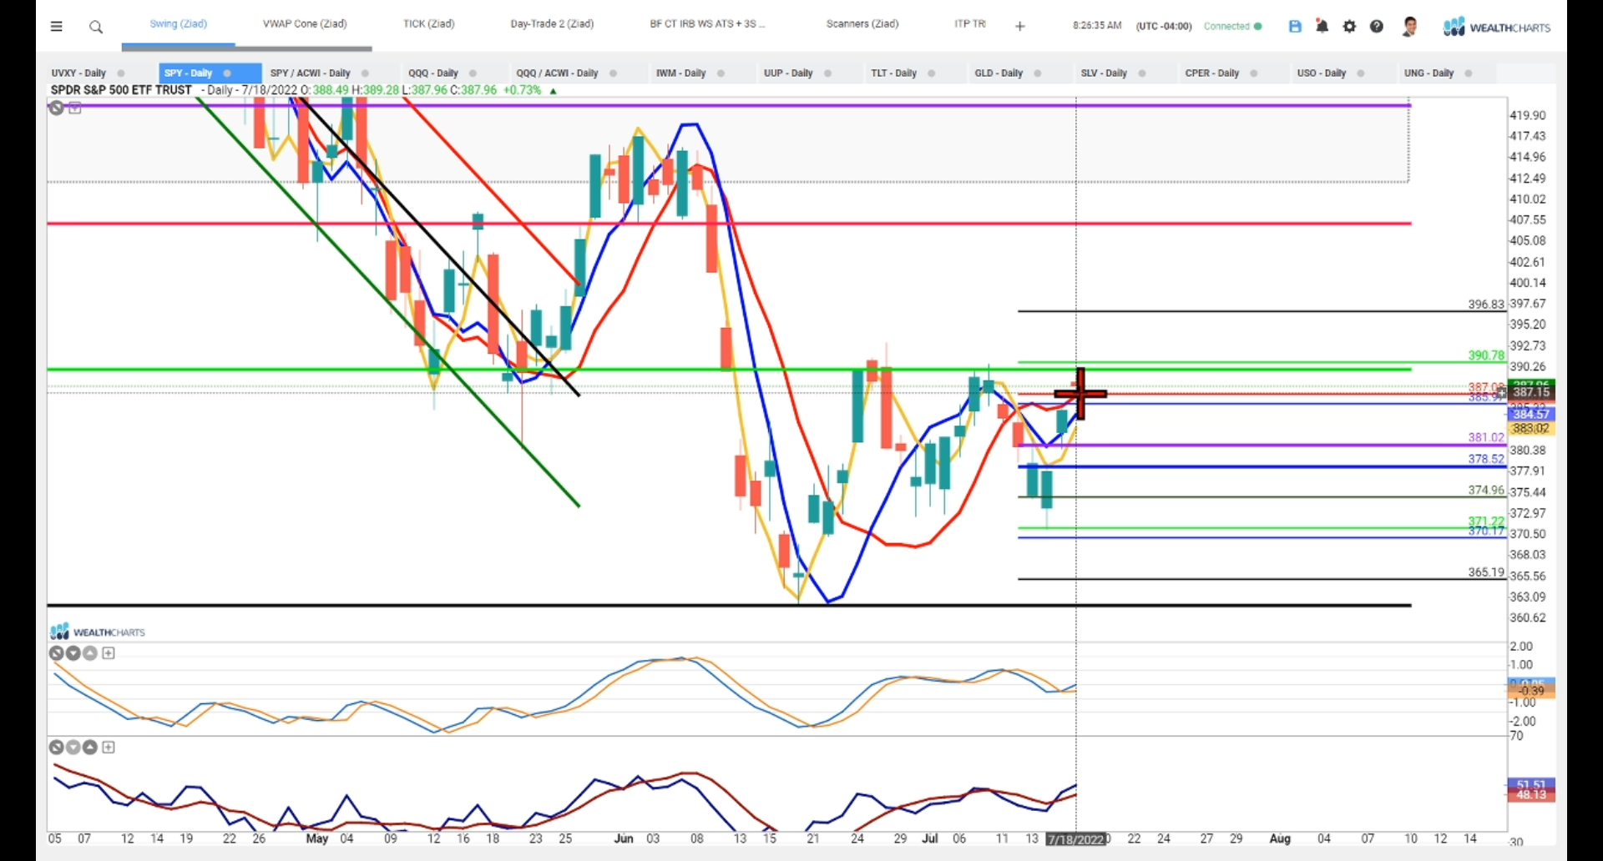Screen dimensions: 1603x861
Task: Click the 8:26:35 AM clock
Action: 1097,26
